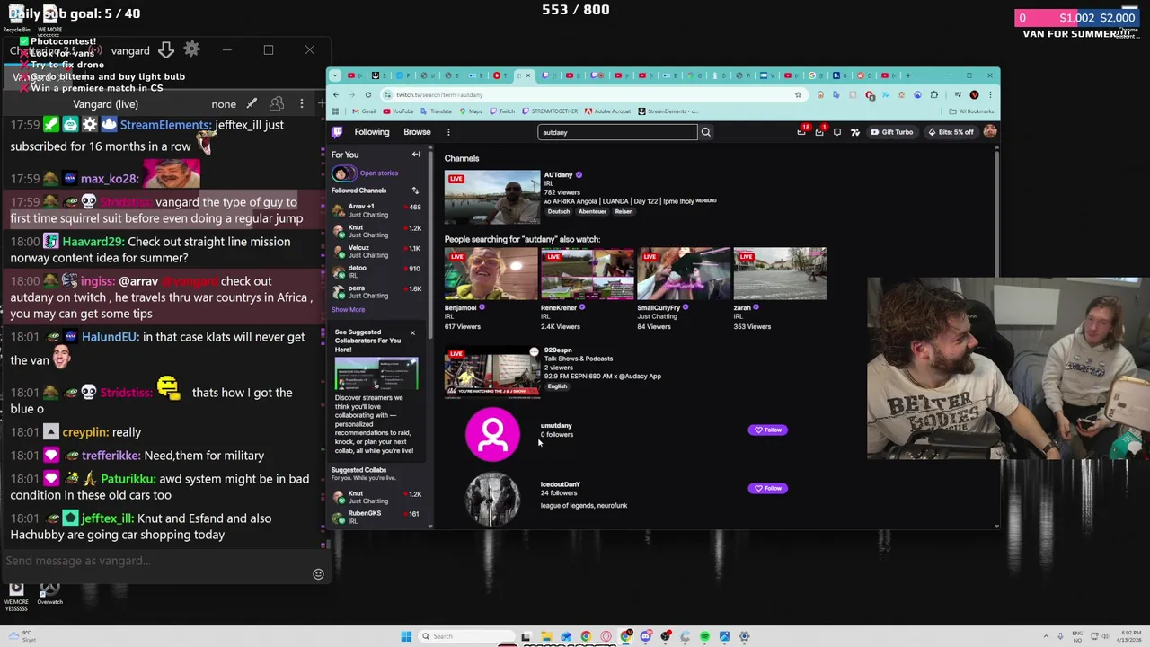Open the Browse tab on Twitch
The height and width of the screenshot is (647, 1150).
(x=417, y=132)
